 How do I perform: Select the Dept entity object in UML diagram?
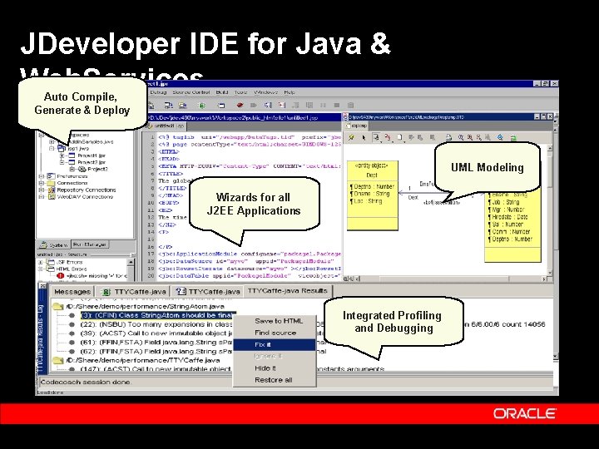(x=373, y=196)
